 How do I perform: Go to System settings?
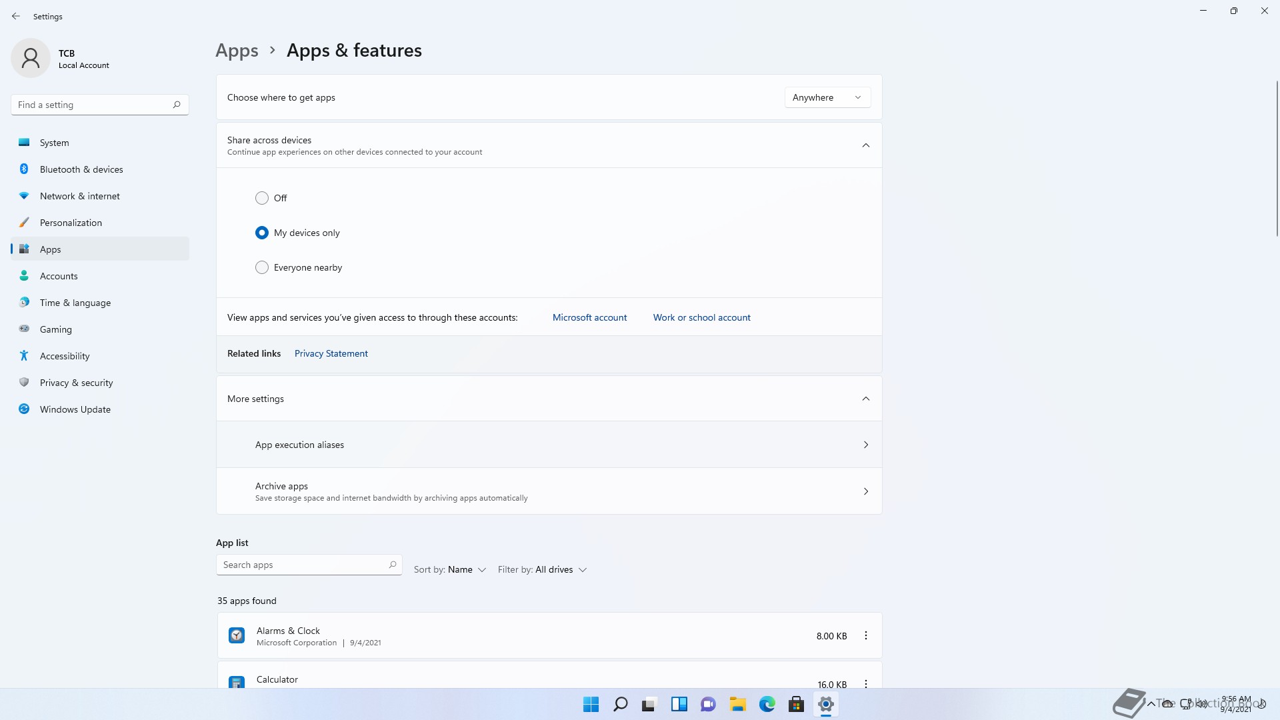point(100,143)
